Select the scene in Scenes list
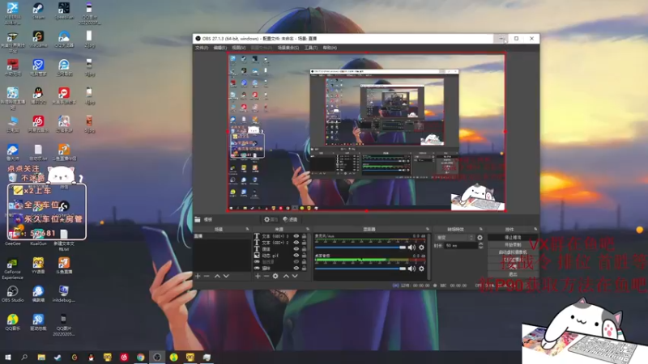The width and height of the screenshot is (648, 364). pos(222,236)
